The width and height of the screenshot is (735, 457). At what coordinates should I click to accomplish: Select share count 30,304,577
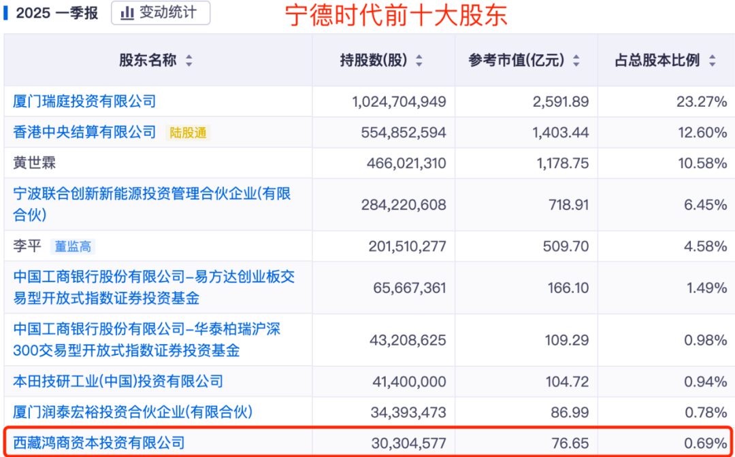[408, 443]
